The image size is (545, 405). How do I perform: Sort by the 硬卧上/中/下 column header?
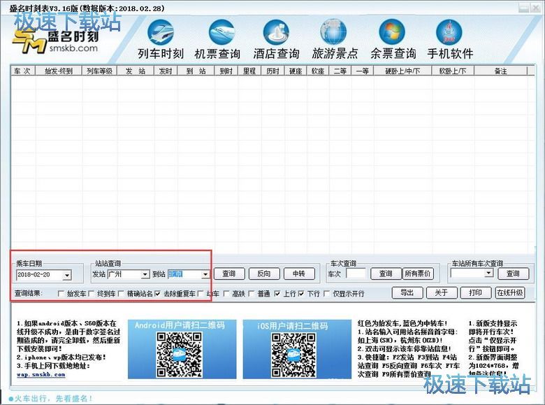tap(402, 71)
